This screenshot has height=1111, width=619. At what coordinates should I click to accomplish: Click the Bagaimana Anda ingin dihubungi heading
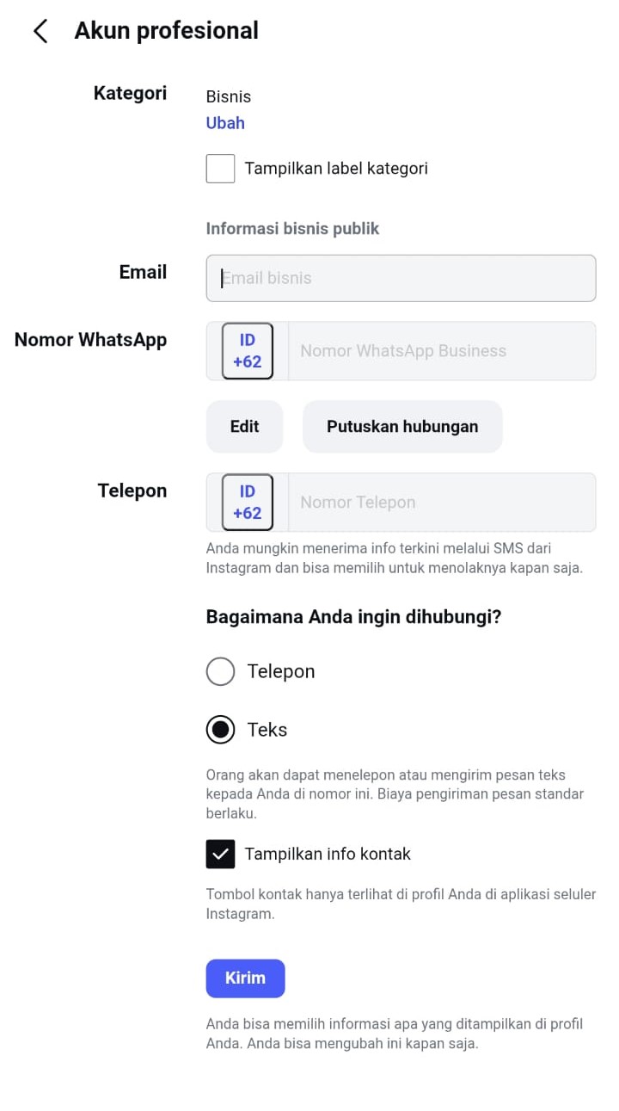[353, 617]
